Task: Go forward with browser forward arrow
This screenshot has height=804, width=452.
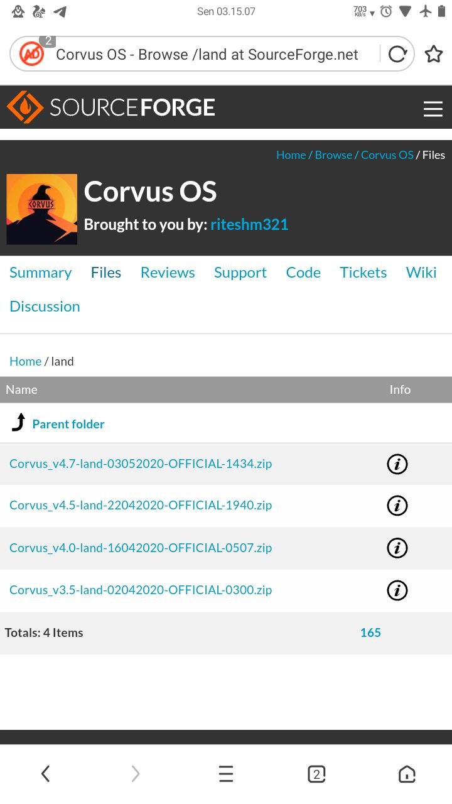Action: pos(136,774)
